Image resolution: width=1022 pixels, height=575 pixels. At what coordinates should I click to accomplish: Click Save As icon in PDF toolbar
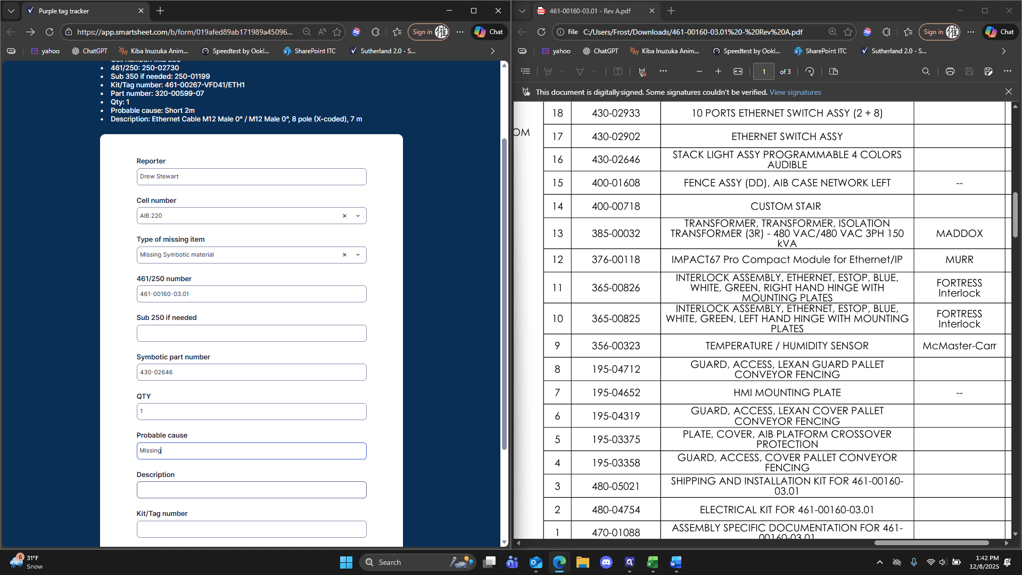click(988, 71)
